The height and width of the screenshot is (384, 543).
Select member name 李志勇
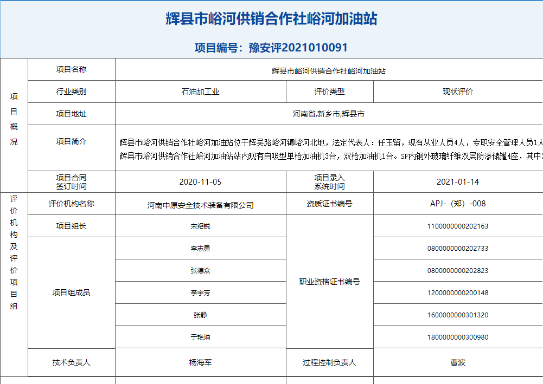coord(201,249)
